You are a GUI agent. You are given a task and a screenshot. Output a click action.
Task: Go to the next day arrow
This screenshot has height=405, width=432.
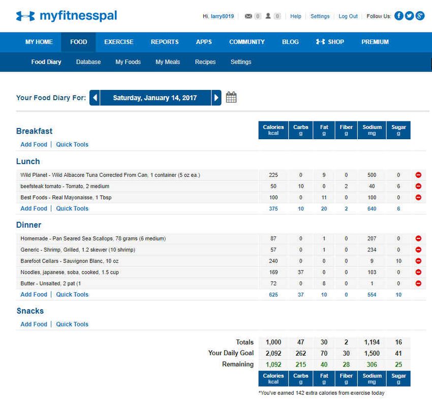pyautogui.click(x=217, y=98)
